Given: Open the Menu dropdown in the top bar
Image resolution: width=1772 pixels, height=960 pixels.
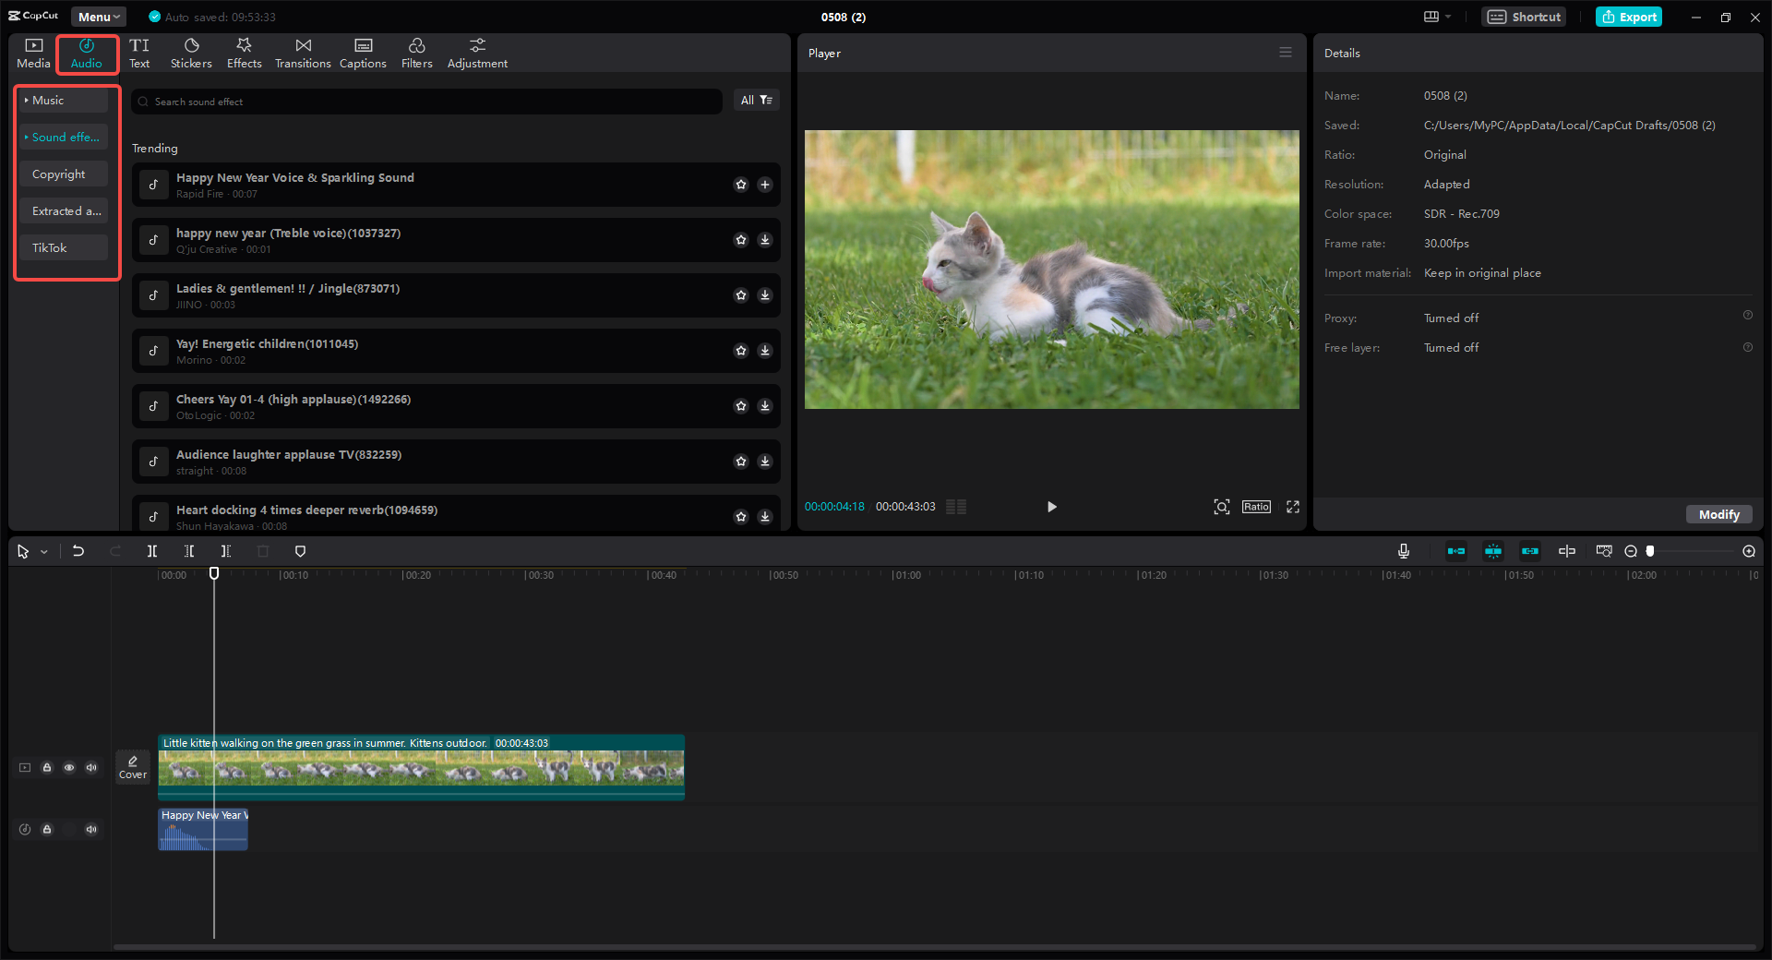Looking at the screenshot, I should (98, 16).
